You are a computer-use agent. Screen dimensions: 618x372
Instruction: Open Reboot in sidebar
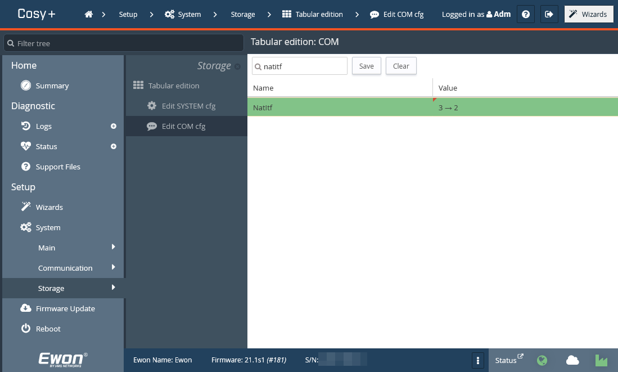48,329
